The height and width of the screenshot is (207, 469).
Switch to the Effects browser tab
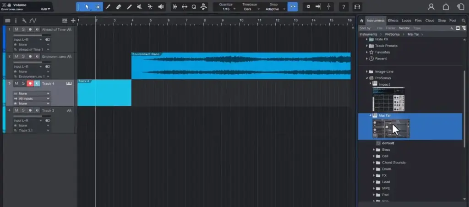coord(393,21)
